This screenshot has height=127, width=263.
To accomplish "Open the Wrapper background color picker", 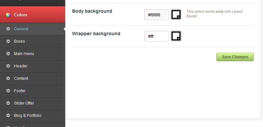I will coord(176,36).
